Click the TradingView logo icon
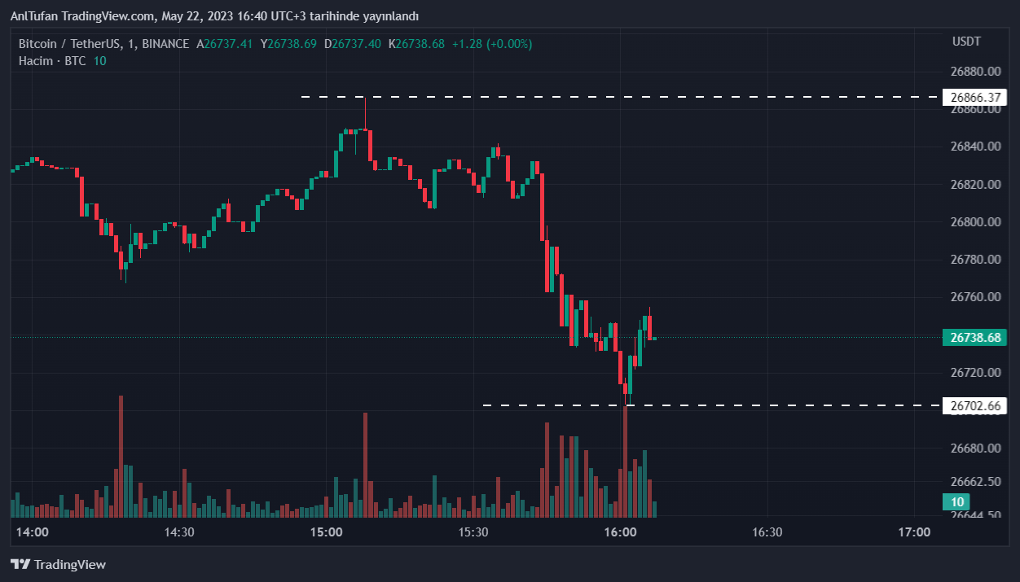Screen dimensions: 1020x582 point(20,564)
